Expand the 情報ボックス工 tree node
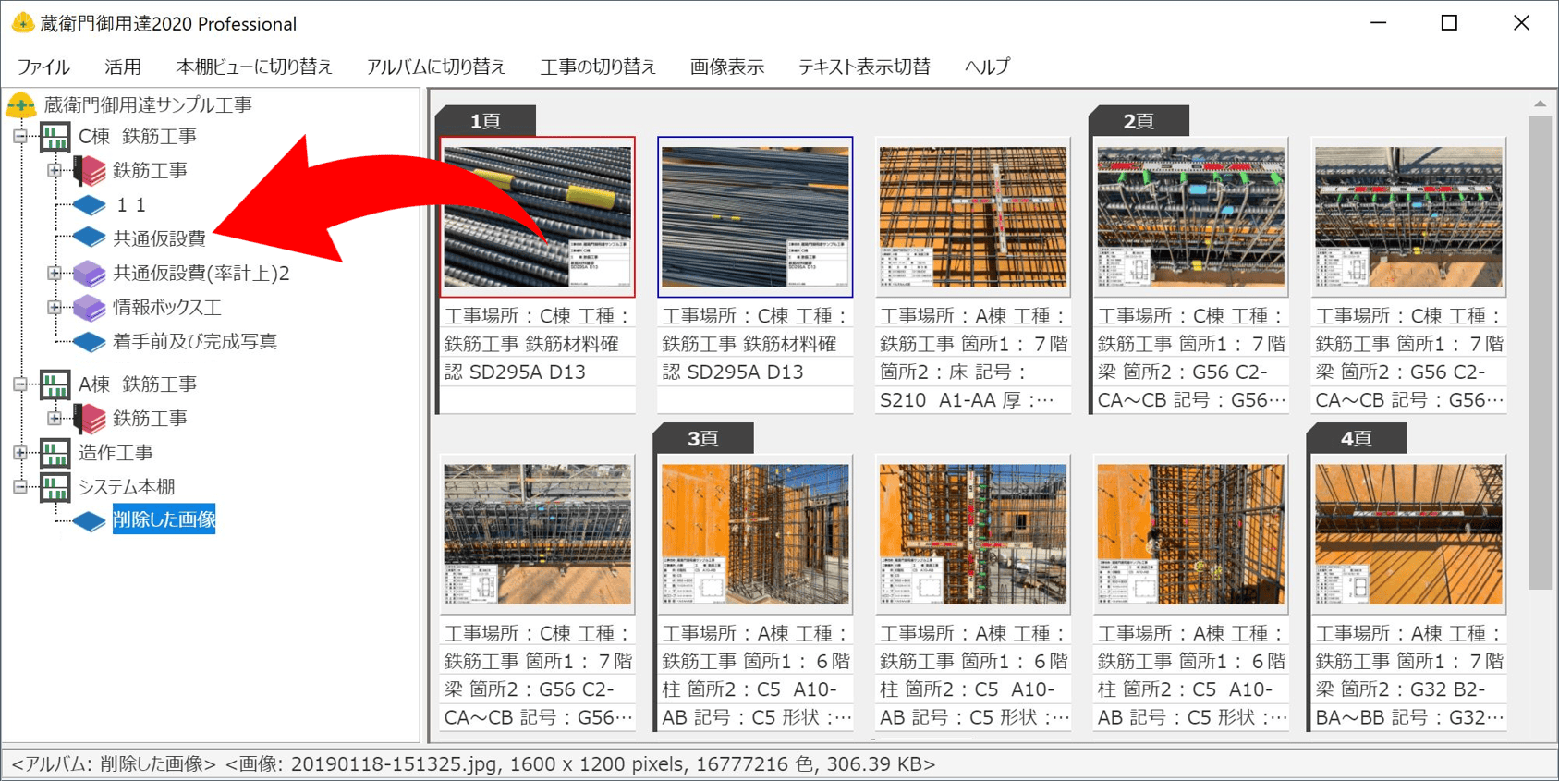This screenshot has width=1559, height=781. coord(55,307)
